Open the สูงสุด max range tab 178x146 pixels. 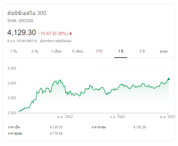pos(164,51)
